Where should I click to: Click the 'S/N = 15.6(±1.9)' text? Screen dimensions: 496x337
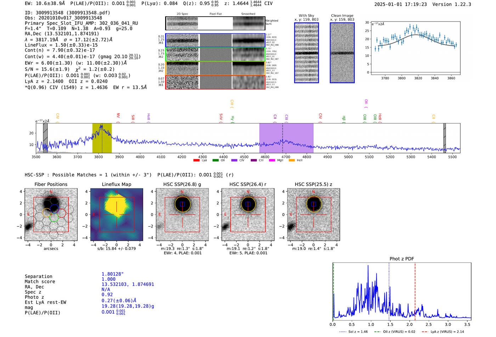(47, 69)
